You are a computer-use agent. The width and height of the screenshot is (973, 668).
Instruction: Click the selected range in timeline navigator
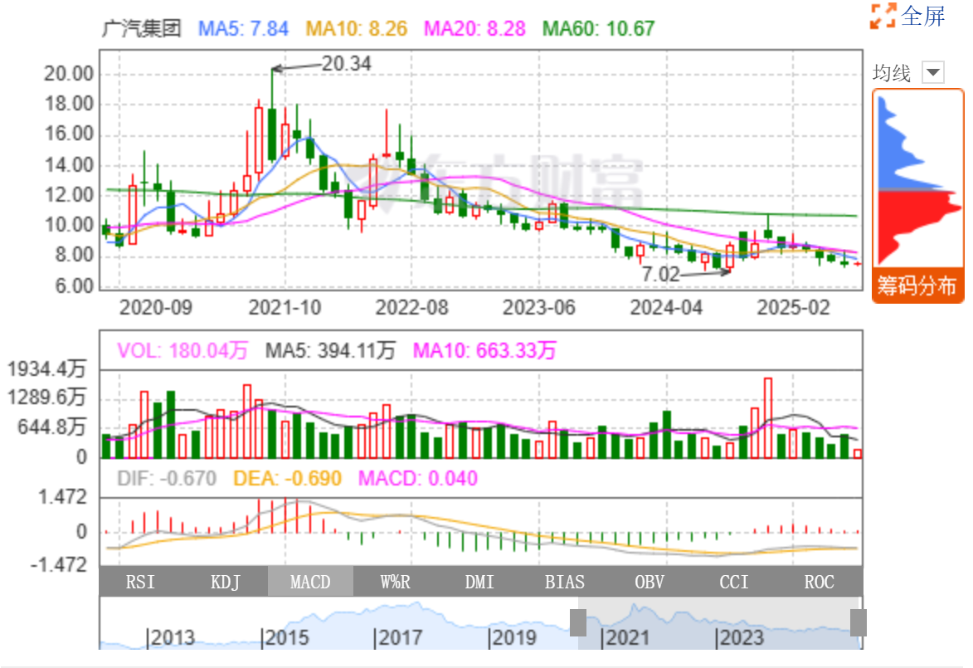tap(718, 623)
